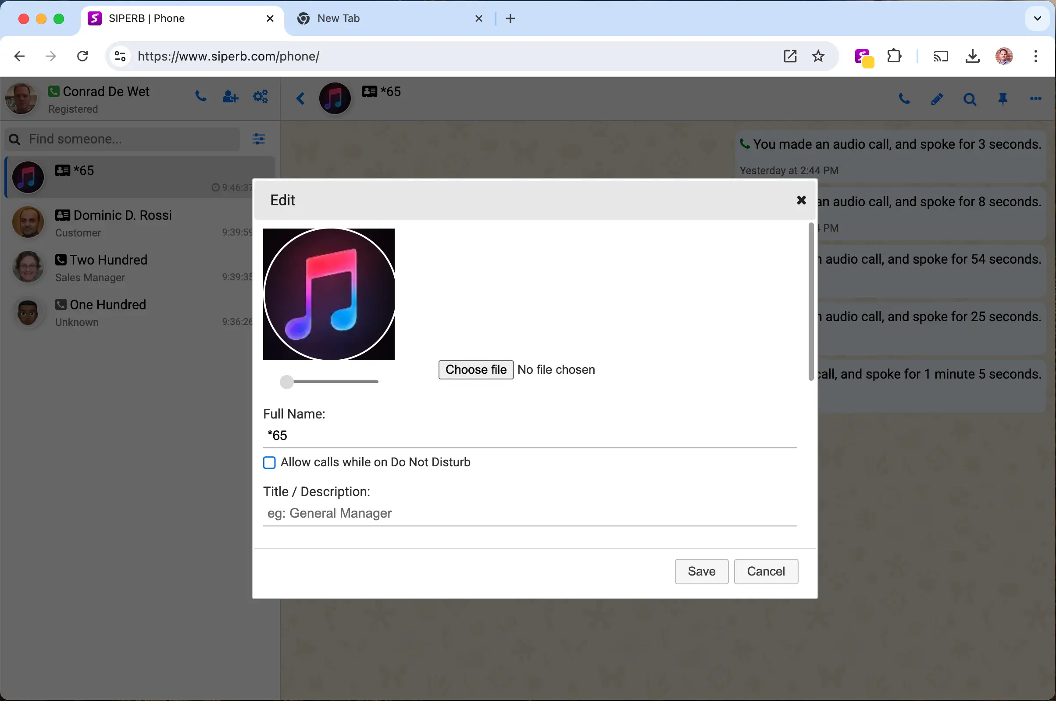Click into the Full Name field
The image size is (1056, 701).
click(530, 436)
